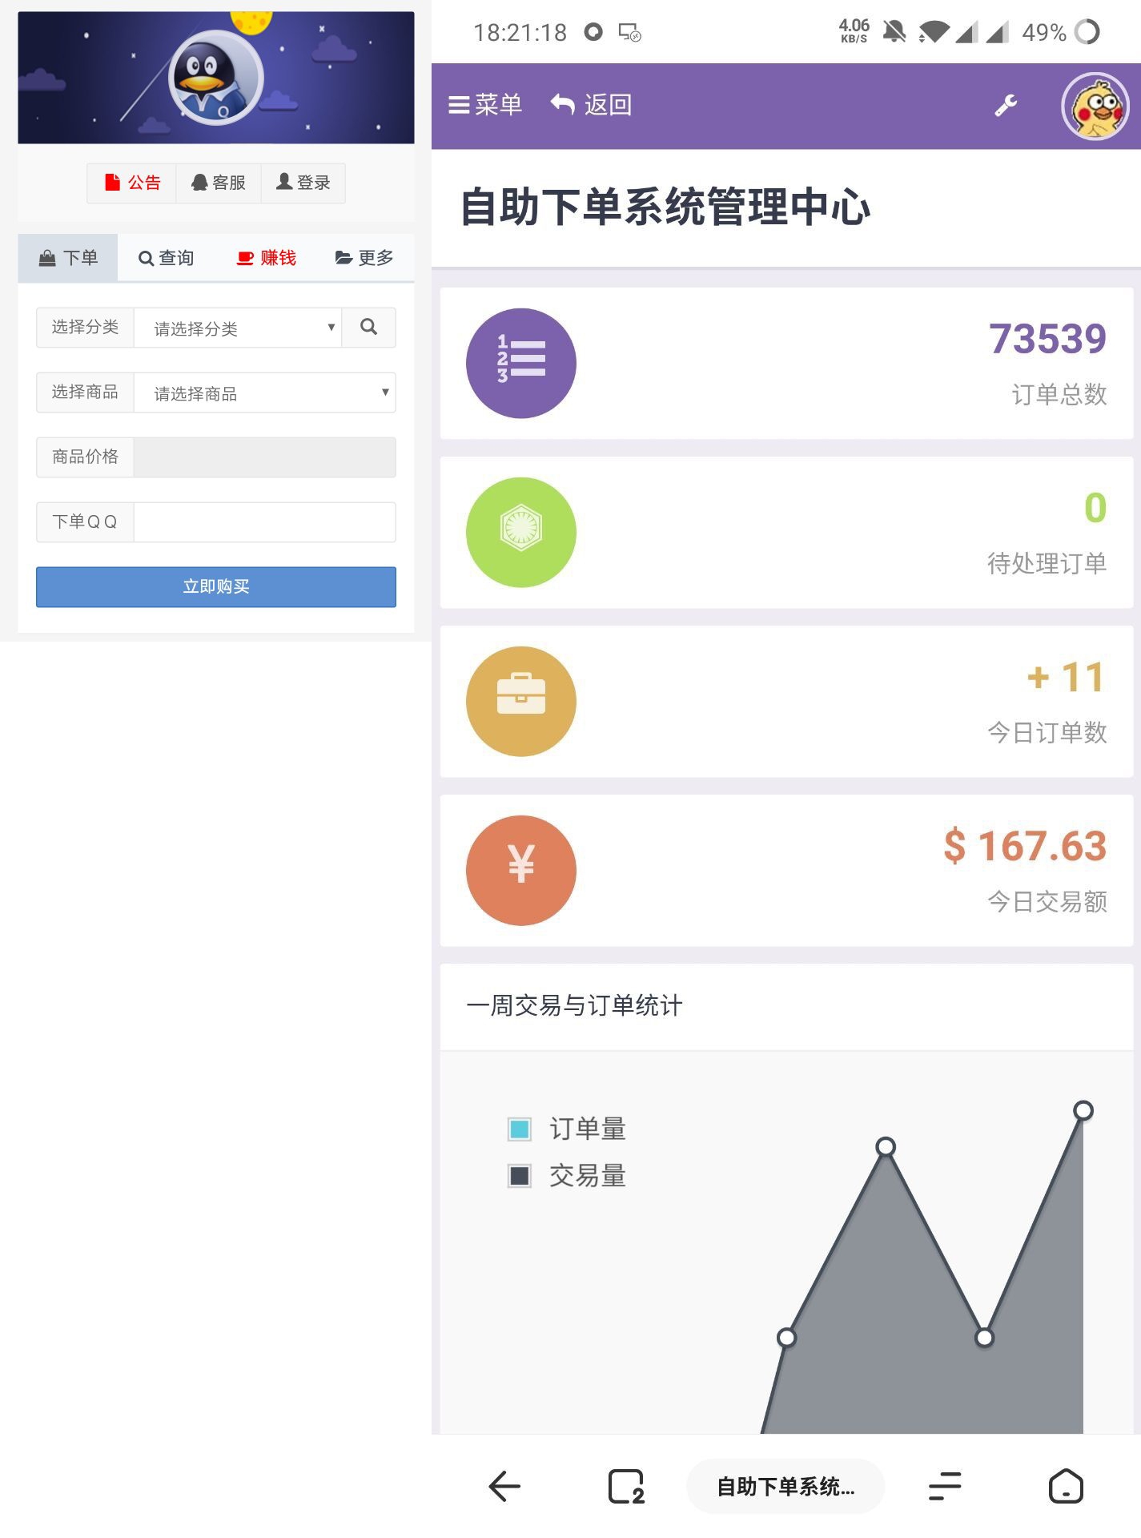Tap the duck avatar in the purple header

pos(1095,107)
